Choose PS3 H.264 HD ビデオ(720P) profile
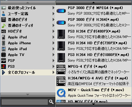132x107 pixels. pyautogui.click(x=94, y=46)
